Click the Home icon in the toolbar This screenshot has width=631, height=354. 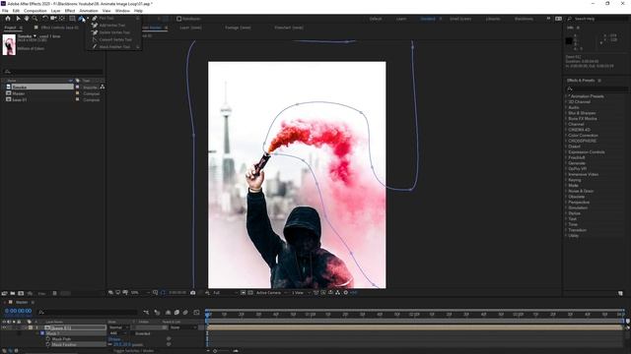point(8,19)
